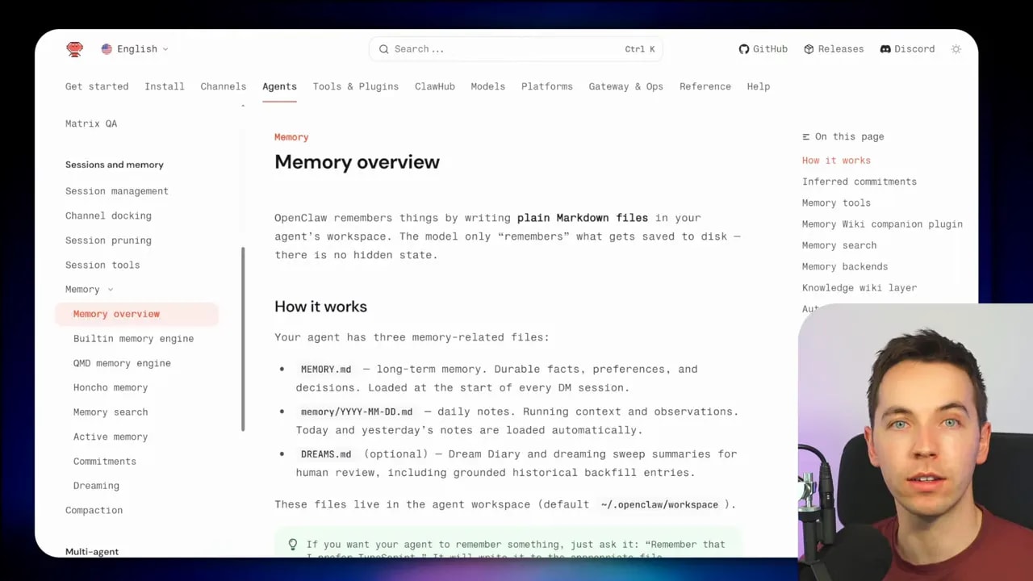Open the Gateway & Ops tab
Image resolution: width=1033 pixels, height=581 pixels.
pyautogui.click(x=626, y=86)
